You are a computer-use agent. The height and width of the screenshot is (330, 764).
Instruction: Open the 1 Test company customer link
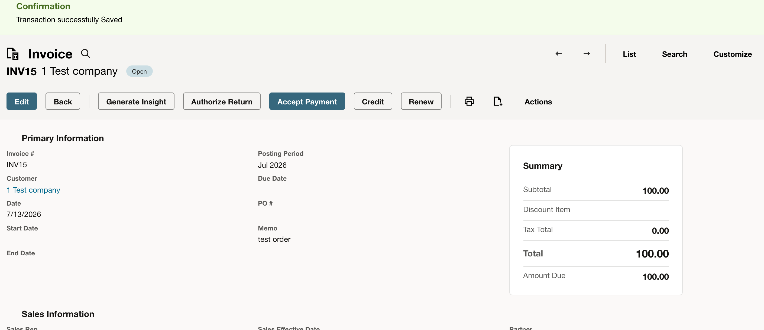[x=33, y=190]
